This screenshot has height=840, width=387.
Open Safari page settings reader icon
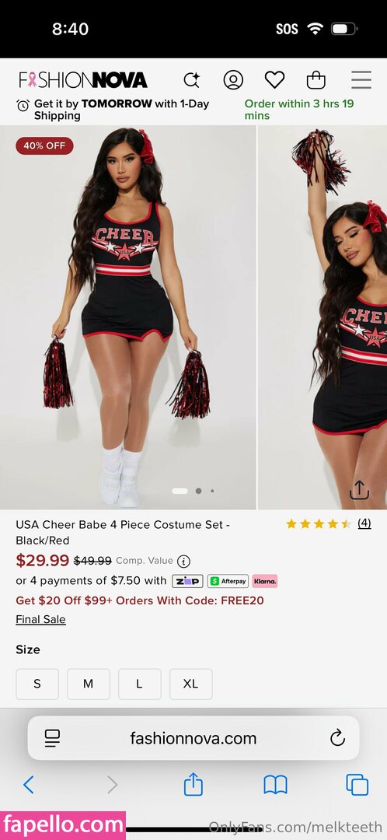53,738
